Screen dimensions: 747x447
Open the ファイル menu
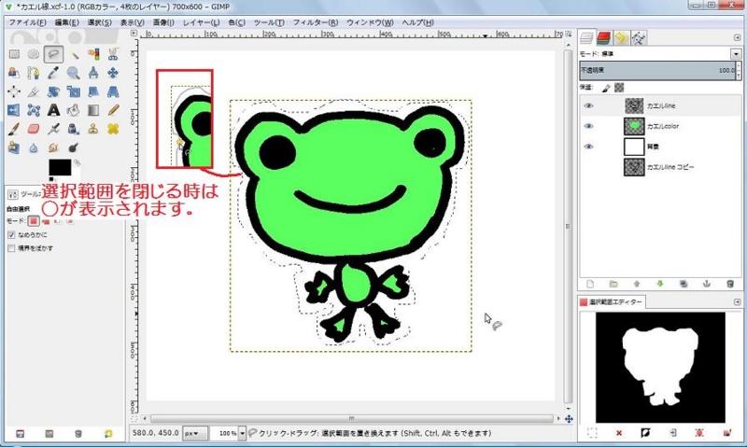click(x=27, y=22)
